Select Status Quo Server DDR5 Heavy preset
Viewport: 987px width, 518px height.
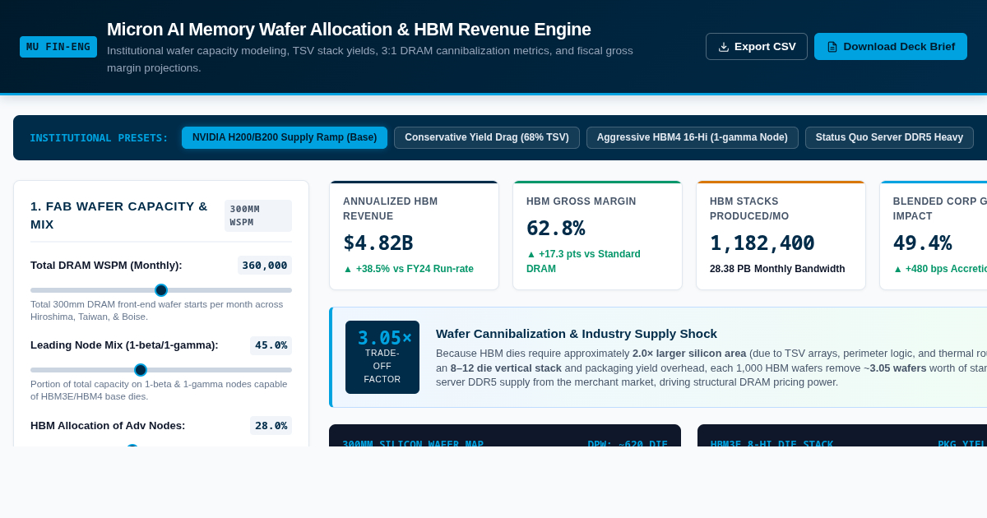pos(889,137)
